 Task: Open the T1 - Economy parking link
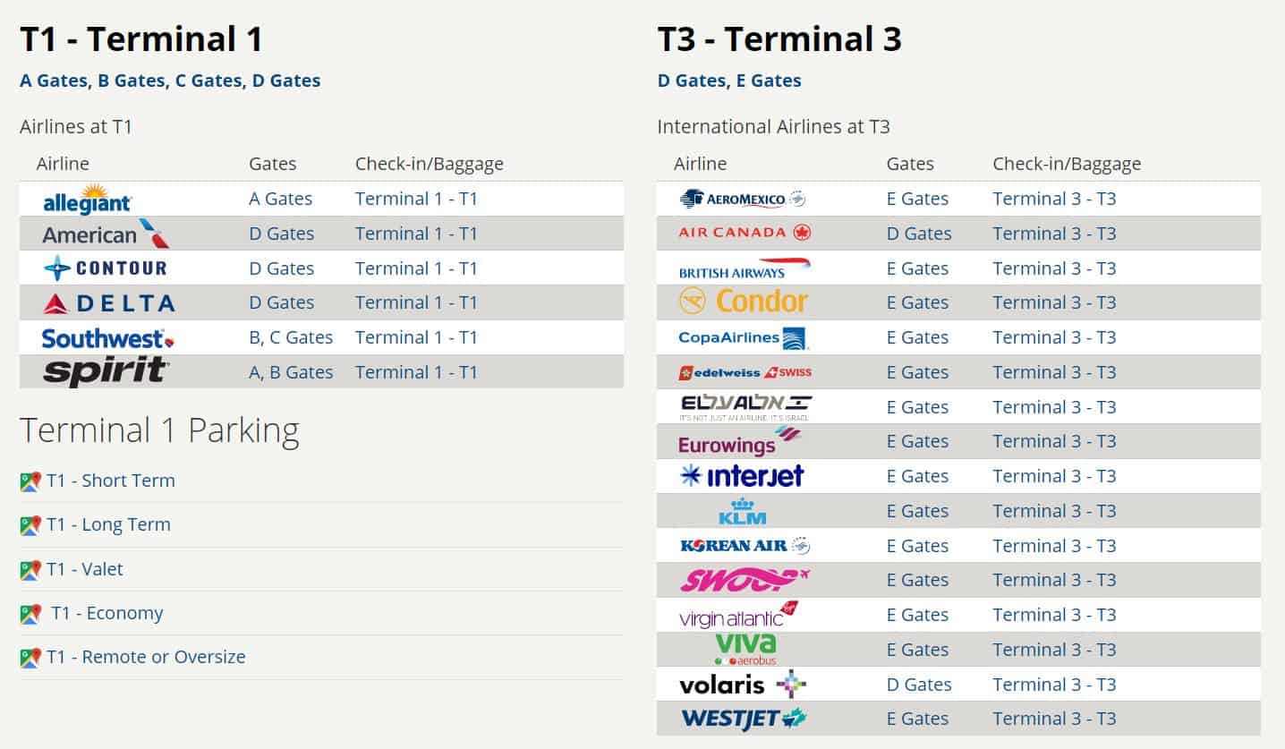click(107, 613)
